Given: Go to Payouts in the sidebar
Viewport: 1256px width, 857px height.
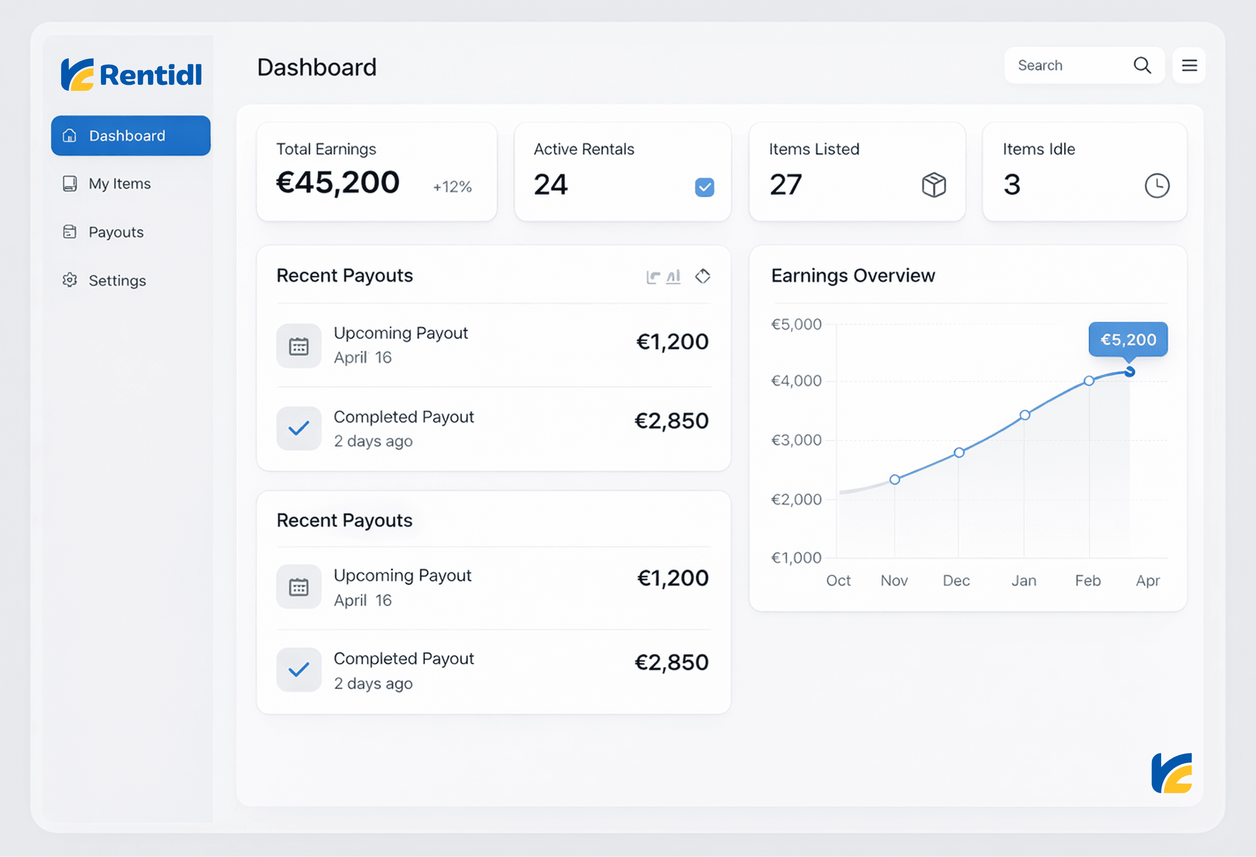Looking at the screenshot, I should [116, 232].
